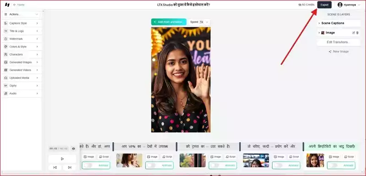Click the Characters people icon
Image resolution: width=366 pixels, height=176 pixels.
tap(5, 54)
